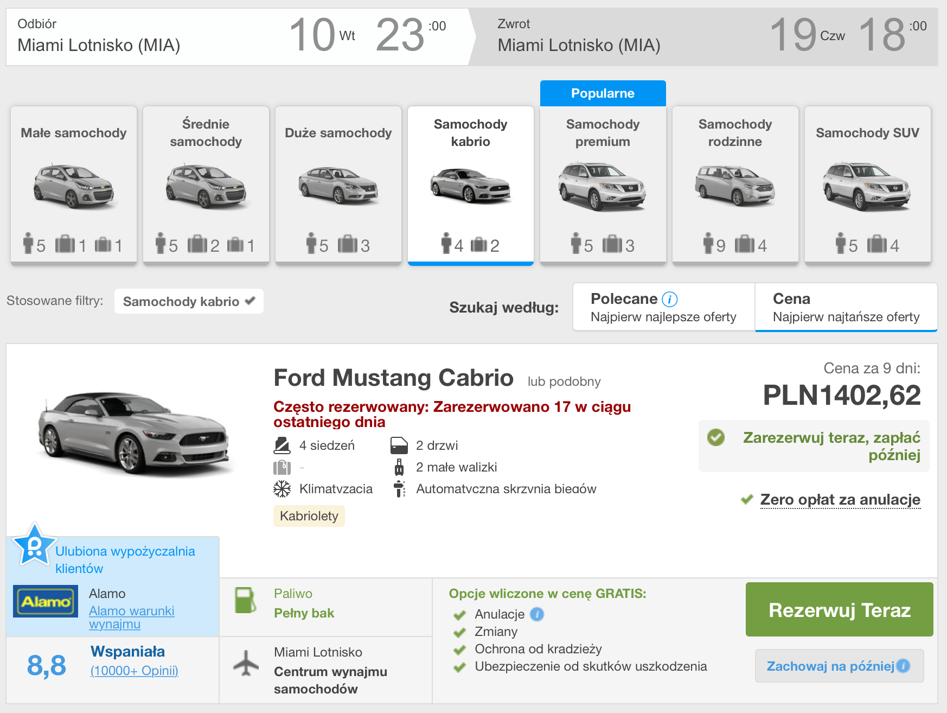The width and height of the screenshot is (947, 713).
Task: Select the Samochody rodzinne category card
Action: [735, 185]
